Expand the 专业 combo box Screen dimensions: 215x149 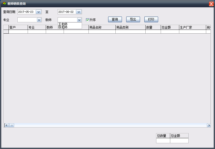click(x=39, y=20)
